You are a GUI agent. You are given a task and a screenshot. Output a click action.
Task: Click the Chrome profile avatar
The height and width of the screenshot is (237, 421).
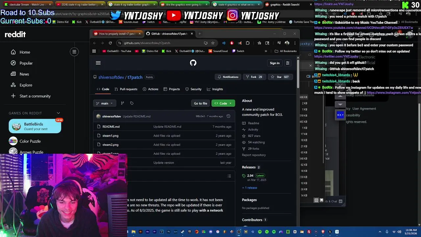tap(287, 43)
